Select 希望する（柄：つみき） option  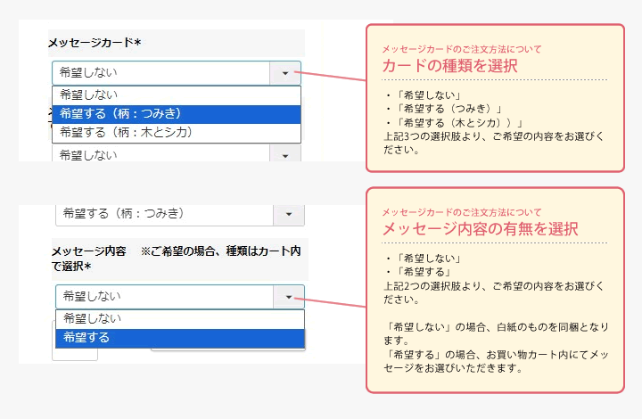(x=177, y=114)
